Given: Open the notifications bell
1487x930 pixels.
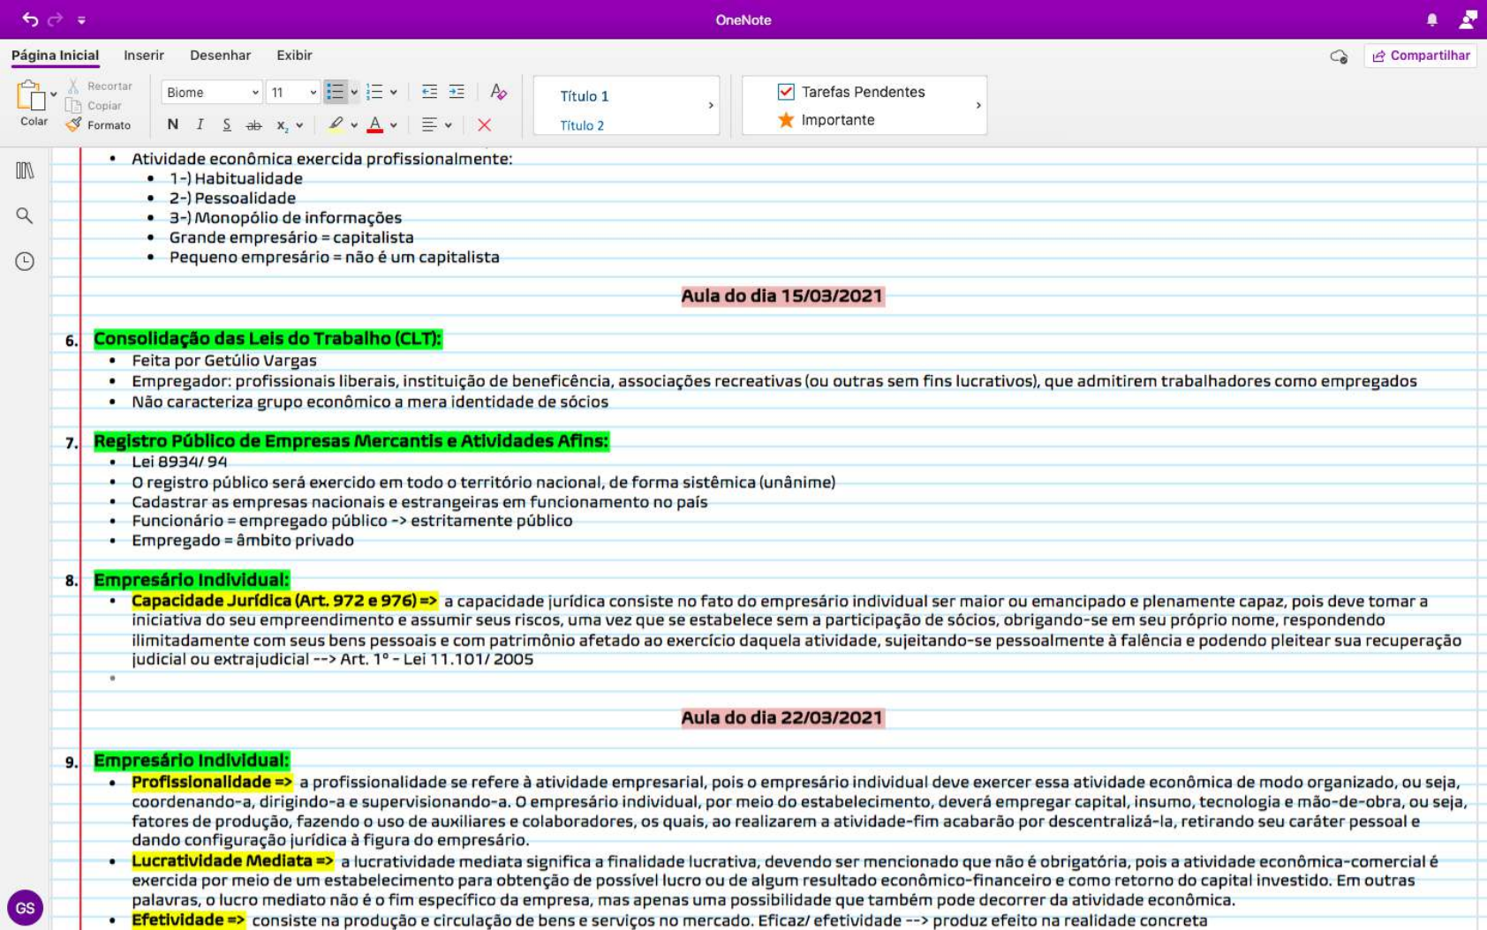Looking at the screenshot, I should tap(1431, 19).
